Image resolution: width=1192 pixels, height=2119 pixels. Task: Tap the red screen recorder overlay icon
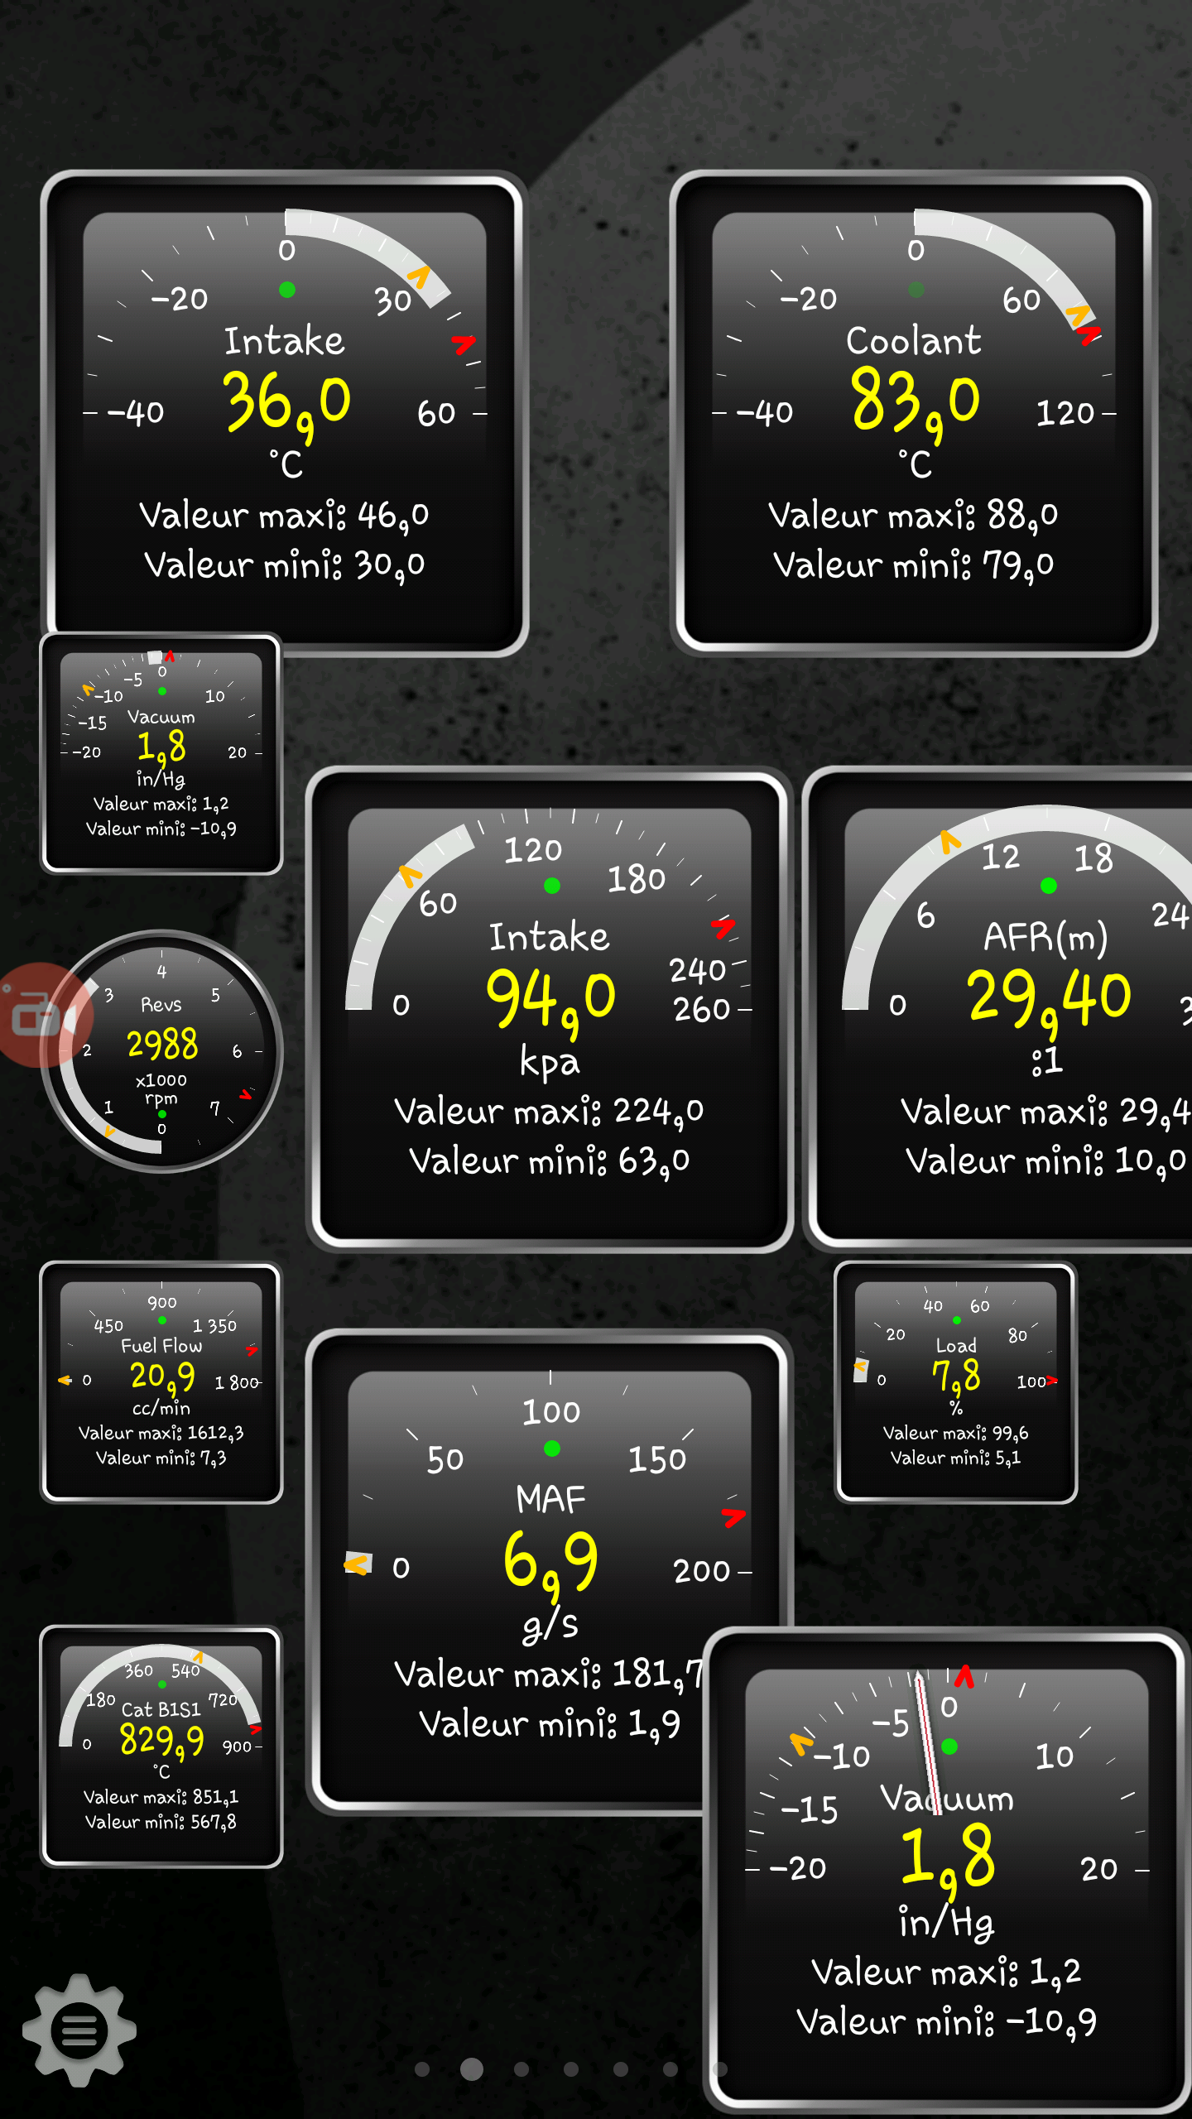coord(37,1016)
